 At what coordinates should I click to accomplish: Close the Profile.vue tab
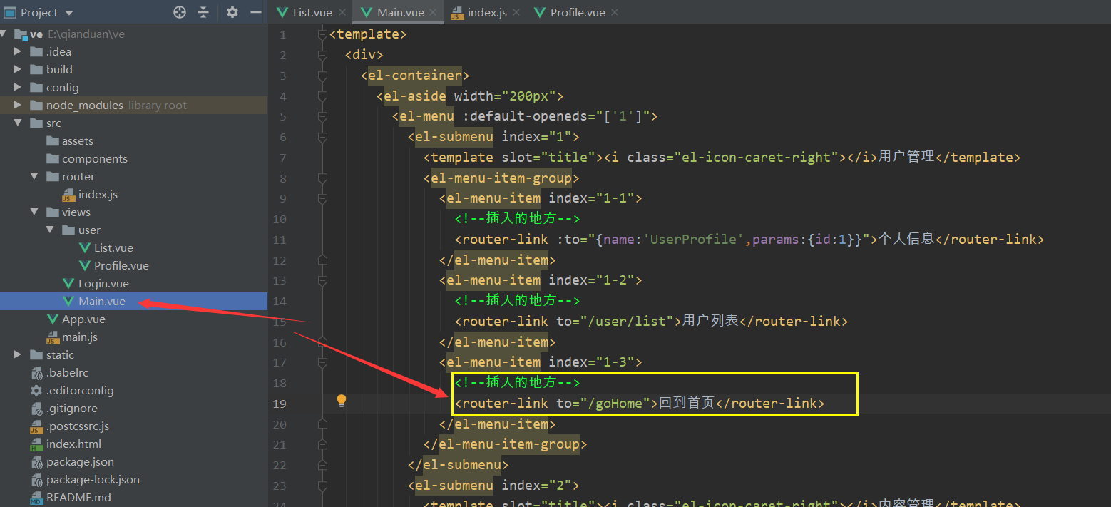click(x=615, y=12)
